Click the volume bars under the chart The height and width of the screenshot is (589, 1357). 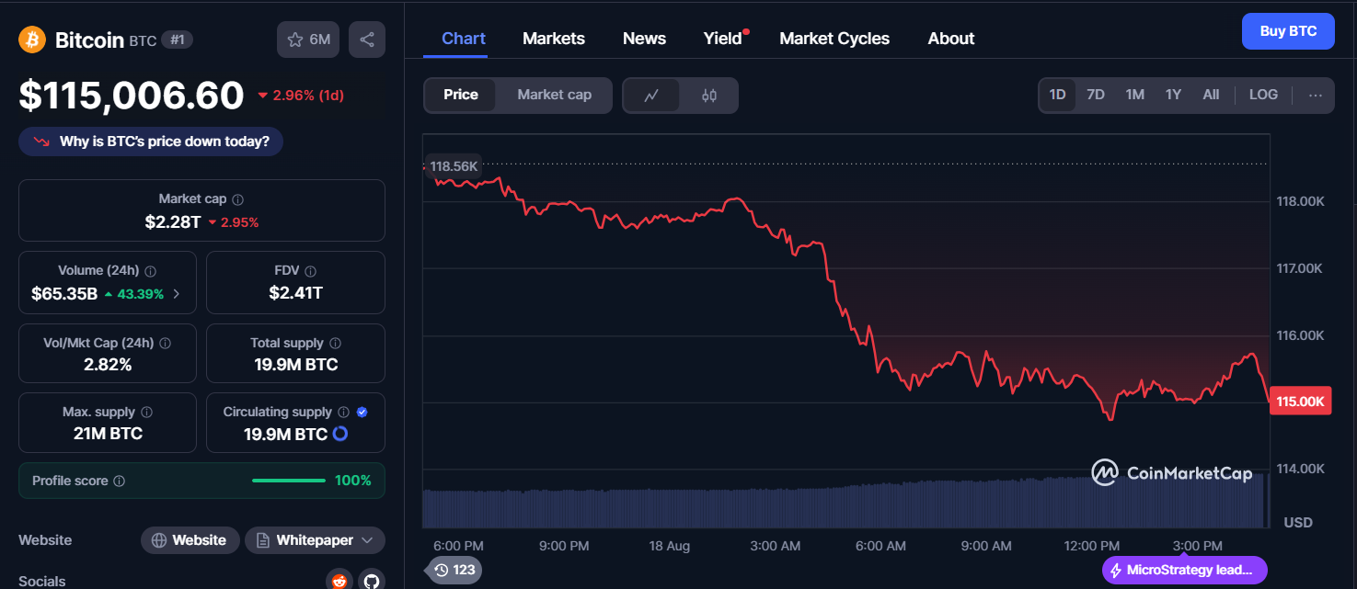pos(843,504)
